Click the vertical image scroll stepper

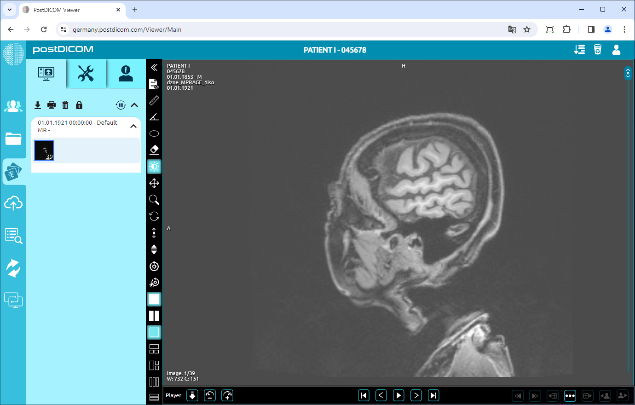(628, 73)
